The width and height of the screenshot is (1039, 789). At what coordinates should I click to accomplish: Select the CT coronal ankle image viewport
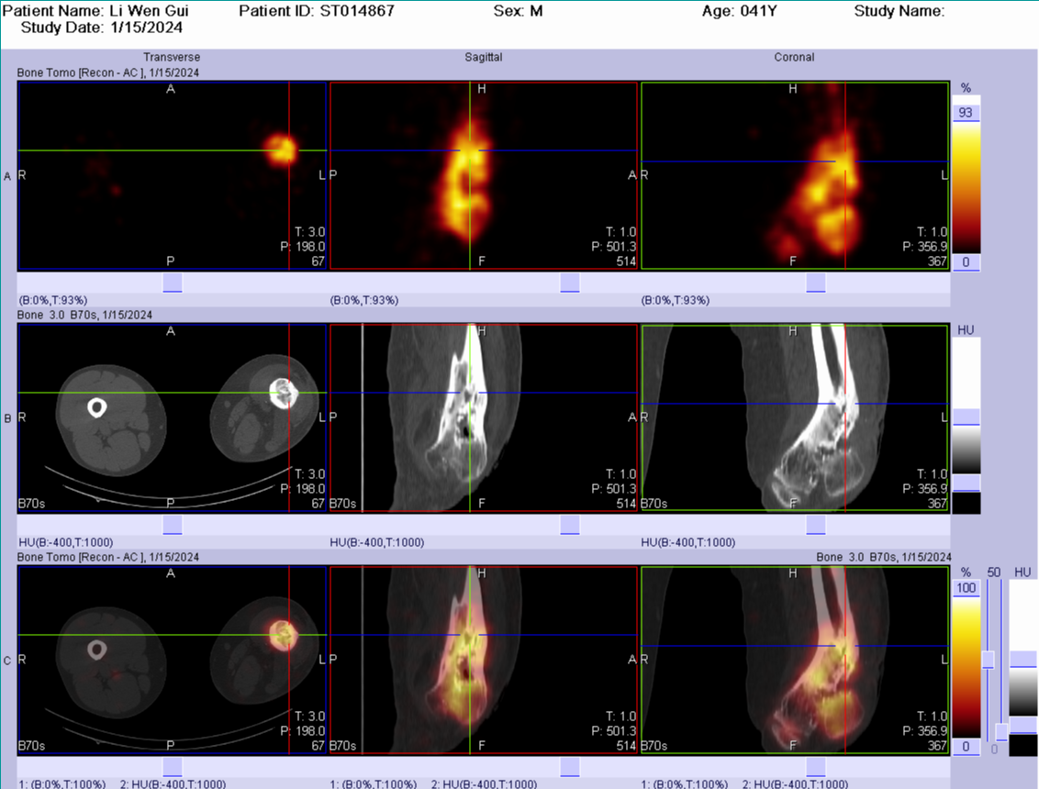794,417
